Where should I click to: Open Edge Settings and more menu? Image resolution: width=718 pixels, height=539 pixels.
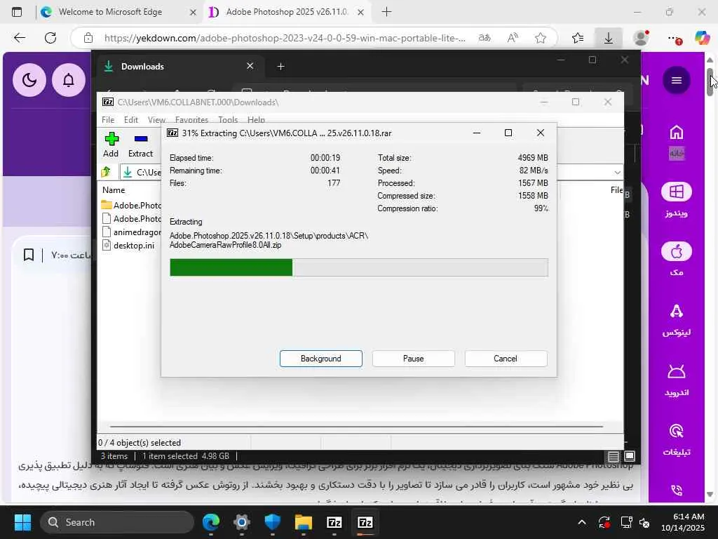(x=674, y=38)
